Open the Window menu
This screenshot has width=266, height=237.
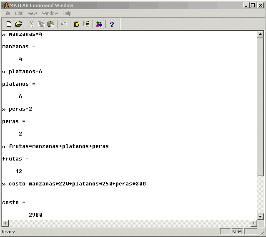coord(50,13)
